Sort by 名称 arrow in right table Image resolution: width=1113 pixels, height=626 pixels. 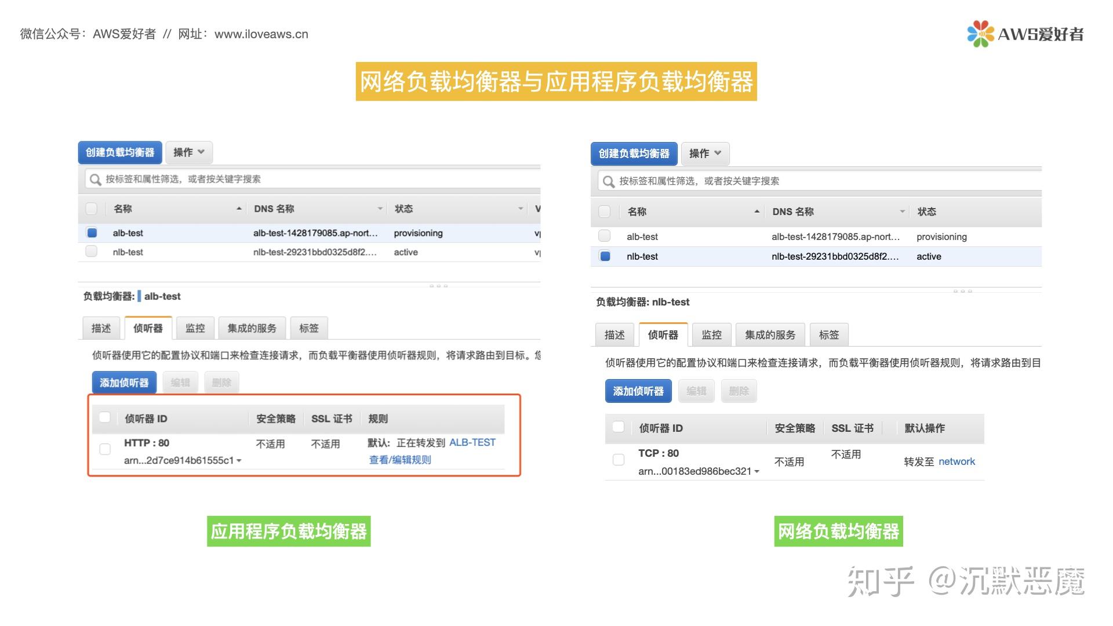tap(756, 212)
